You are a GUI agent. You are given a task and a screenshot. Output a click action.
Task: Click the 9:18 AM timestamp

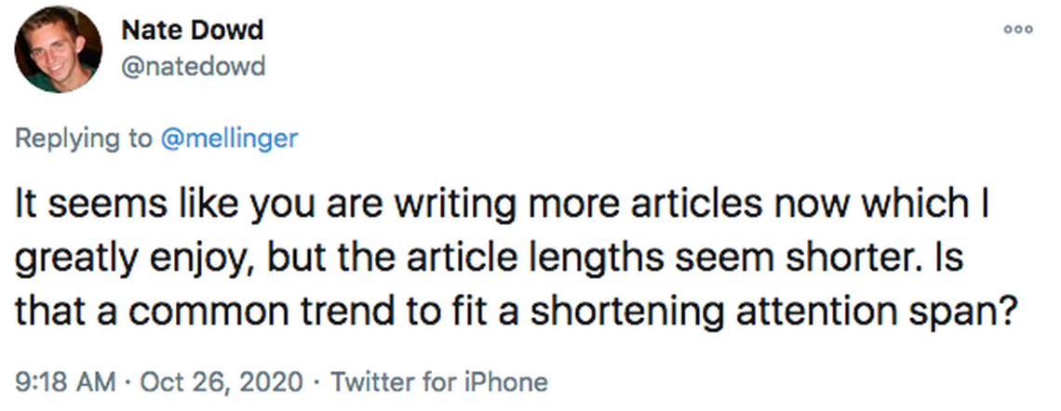coord(65,381)
